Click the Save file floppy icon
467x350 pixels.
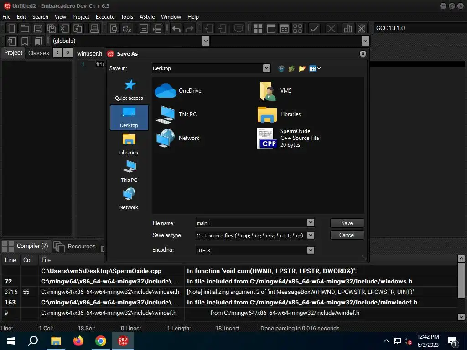click(x=38, y=28)
